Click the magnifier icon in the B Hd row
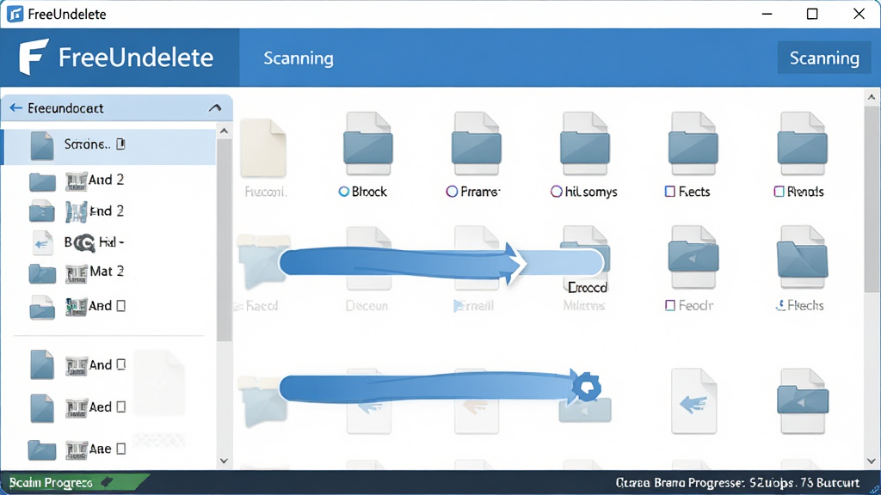Viewport: 881px width, 495px height. pyautogui.click(x=84, y=243)
